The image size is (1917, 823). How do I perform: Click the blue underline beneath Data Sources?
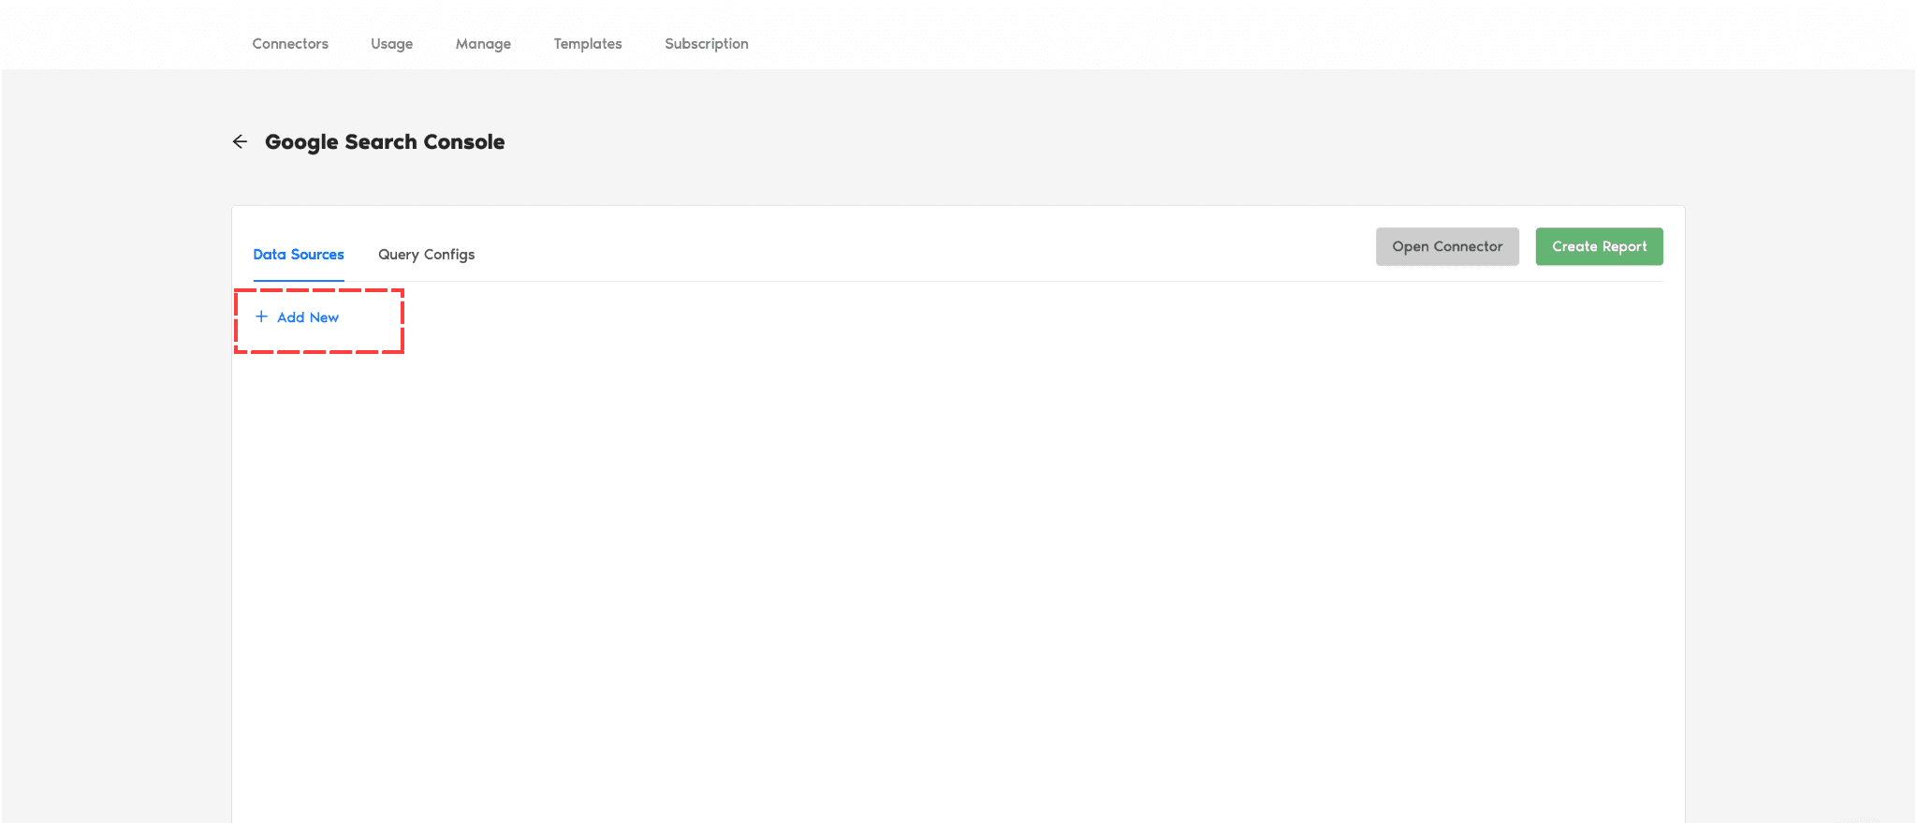pyautogui.click(x=299, y=280)
